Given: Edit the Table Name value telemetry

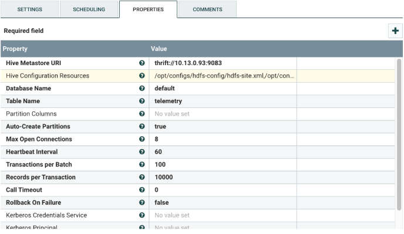Looking at the screenshot, I should click(223, 101).
